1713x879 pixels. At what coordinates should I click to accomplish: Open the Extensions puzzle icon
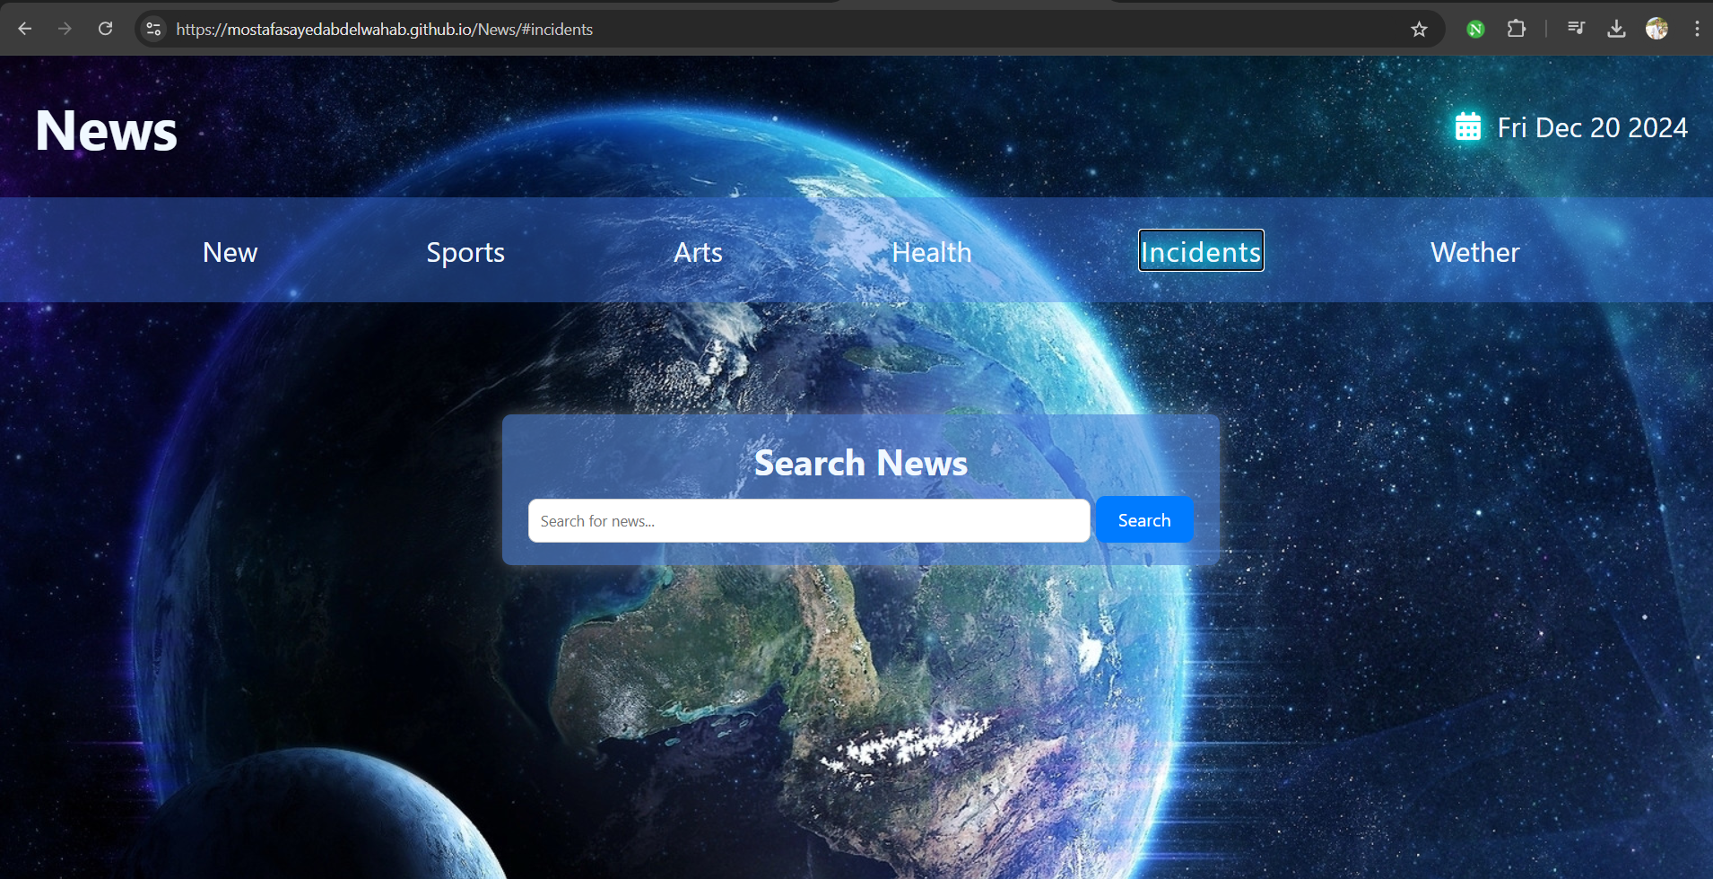1517,29
